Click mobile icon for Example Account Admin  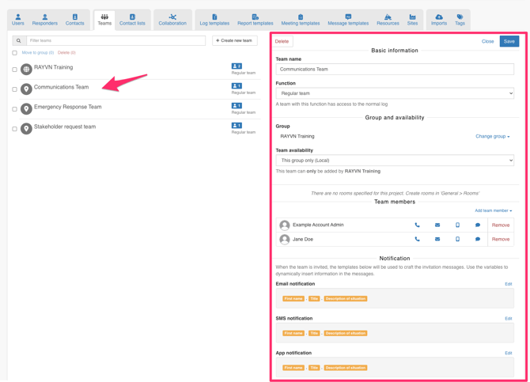(457, 225)
